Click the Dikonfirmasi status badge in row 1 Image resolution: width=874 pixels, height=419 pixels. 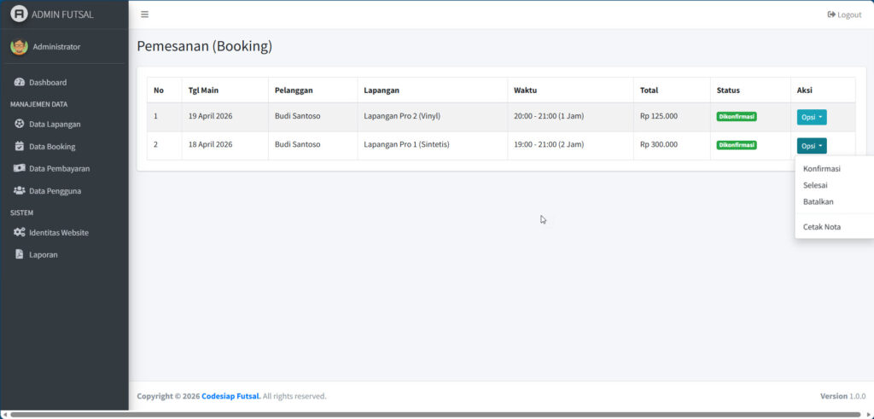tap(736, 117)
